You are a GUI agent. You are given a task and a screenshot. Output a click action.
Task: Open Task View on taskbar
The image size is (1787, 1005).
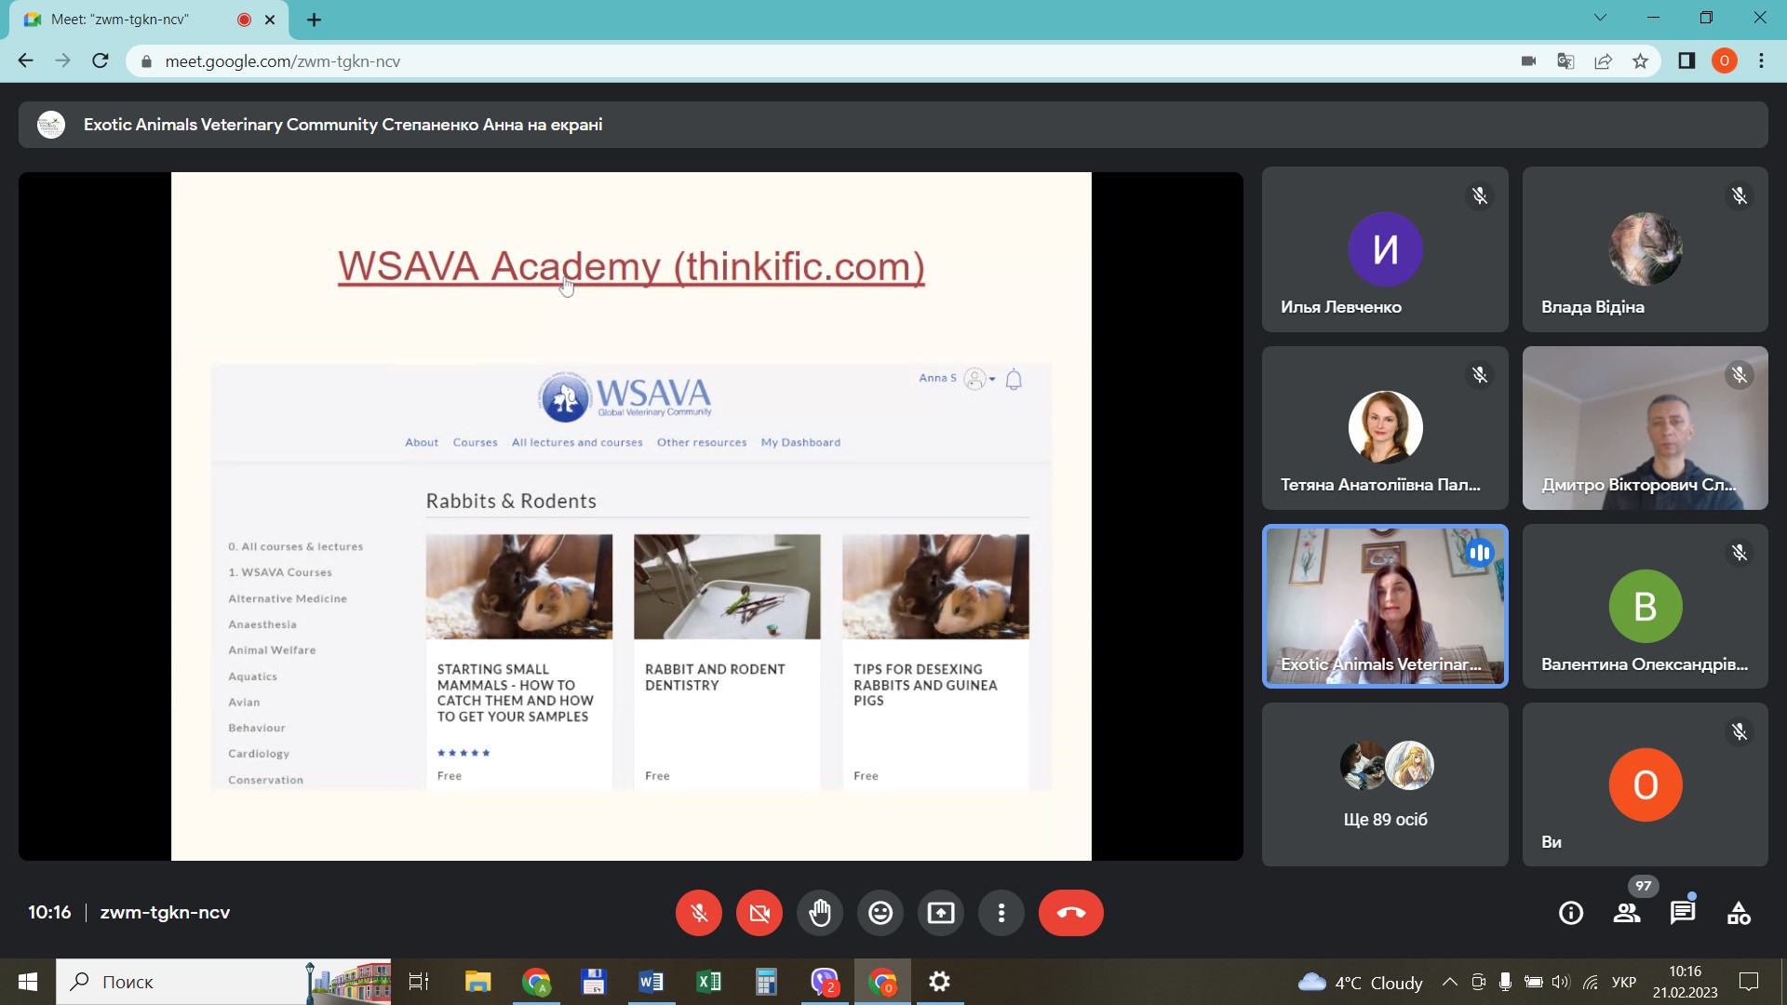point(419,982)
